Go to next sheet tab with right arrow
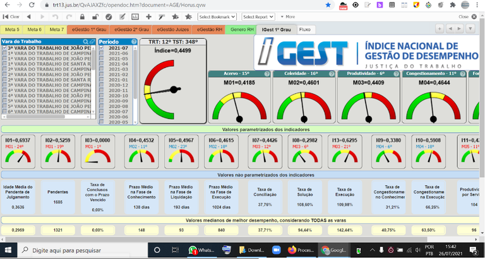Viewport: 485px width, 259px height. [x=459, y=29]
